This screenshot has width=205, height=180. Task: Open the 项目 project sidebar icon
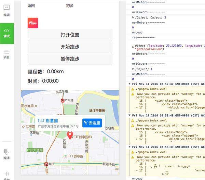pyautogui.click(x=6, y=54)
